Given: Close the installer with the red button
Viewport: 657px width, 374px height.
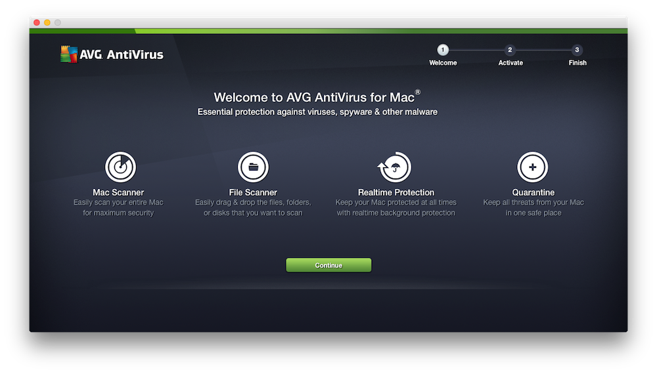Looking at the screenshot, I should 37,22.
